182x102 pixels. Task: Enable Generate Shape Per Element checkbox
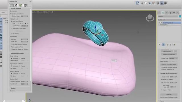(x=11, y=49)
